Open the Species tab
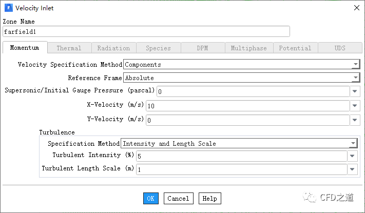This screenshot has width=365, height=213. point(158,48)
